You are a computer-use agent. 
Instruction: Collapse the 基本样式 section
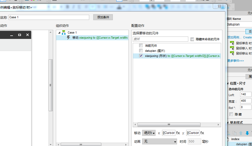[228, 122]
